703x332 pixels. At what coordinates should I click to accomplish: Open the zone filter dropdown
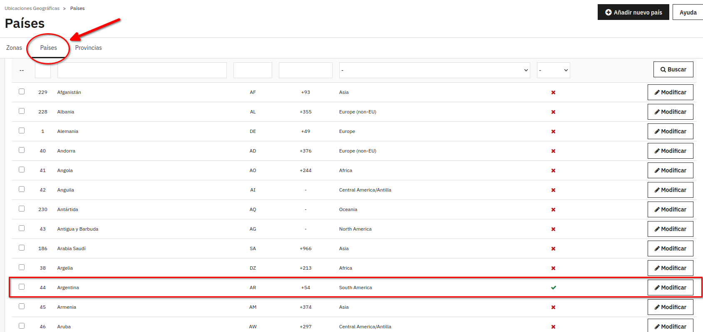pyautogui.click(x=434, y=70)
